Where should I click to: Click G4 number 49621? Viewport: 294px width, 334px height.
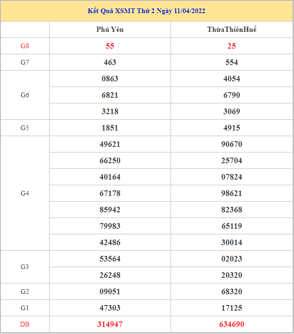click(110, 144)
